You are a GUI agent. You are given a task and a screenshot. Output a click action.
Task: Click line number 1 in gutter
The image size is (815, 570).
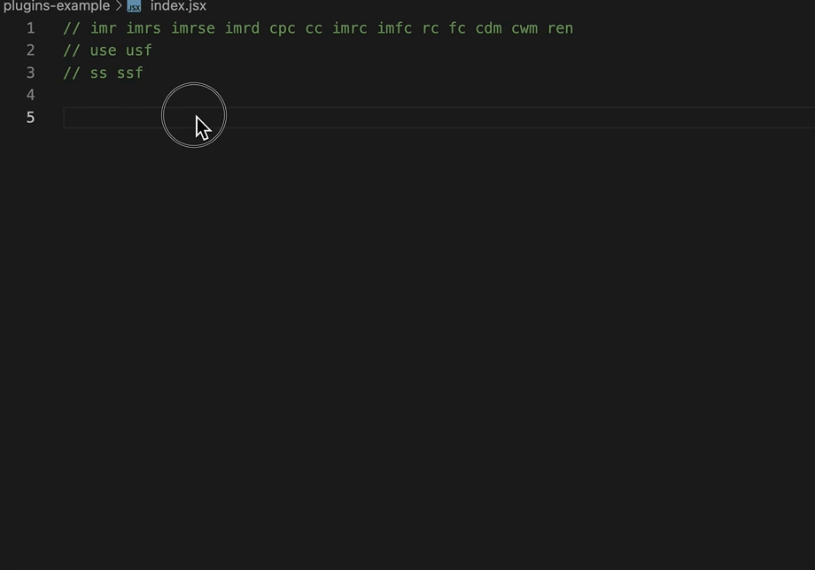click(x=31, y=28)
